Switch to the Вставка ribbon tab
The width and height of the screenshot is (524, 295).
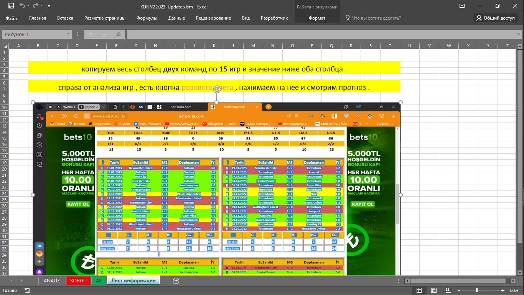(65, 18)
